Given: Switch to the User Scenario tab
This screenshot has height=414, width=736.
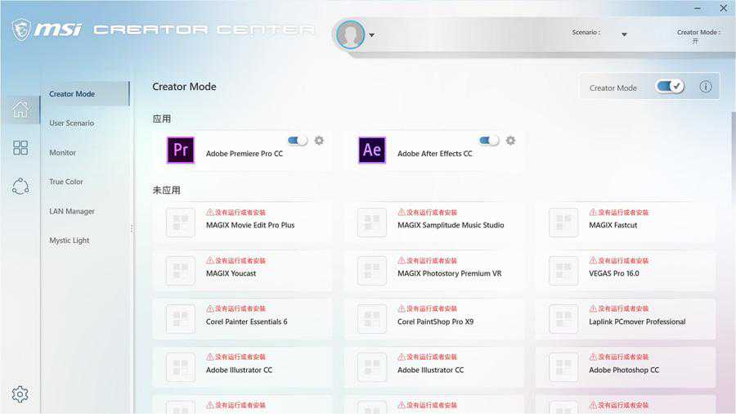Looking at the screenshot, I should click(71, 124).
